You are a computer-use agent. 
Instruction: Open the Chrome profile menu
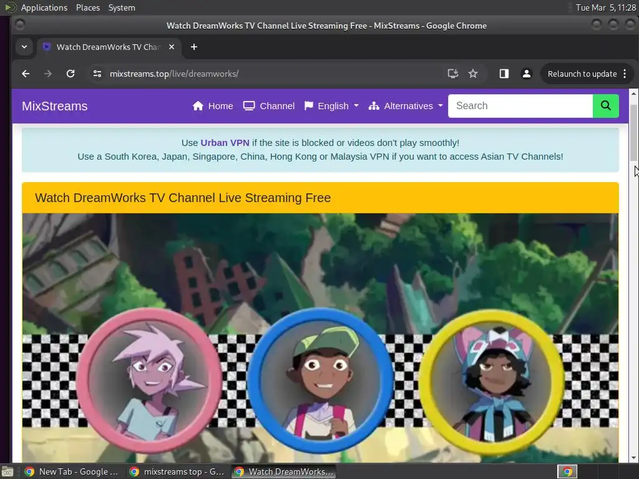(527, 74)
